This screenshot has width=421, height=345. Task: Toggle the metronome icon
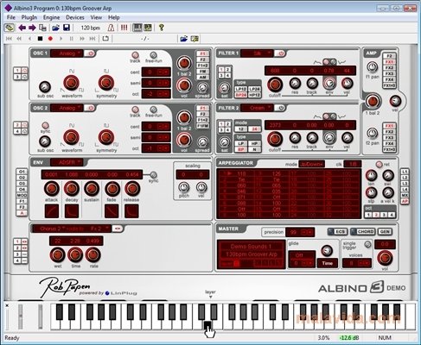[x=111, y=28]
